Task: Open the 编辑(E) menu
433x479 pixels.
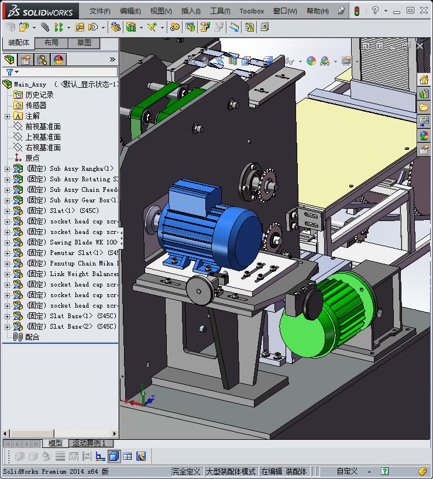Action: pos(130,11)
